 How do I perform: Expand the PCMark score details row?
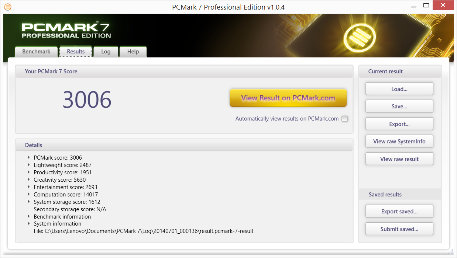[29, 157]
